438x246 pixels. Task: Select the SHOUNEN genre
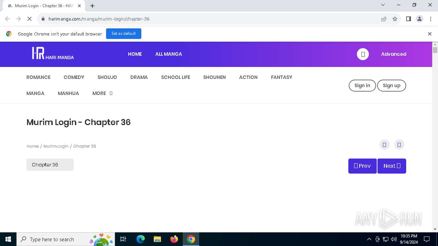(x=215, y=77)
